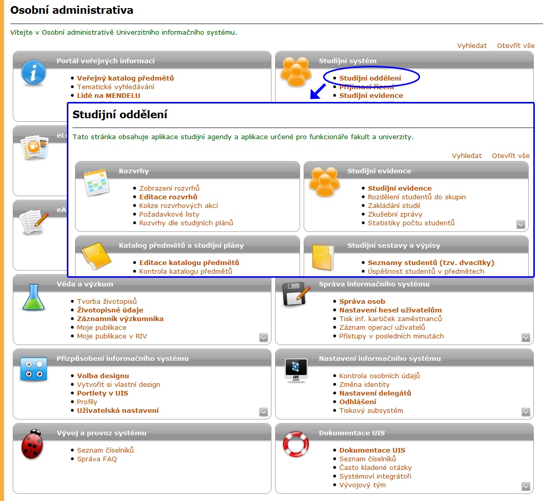This screenshot has height=501, width=543.
Task: Open Kontrola osobních údajů
Action: (379, 376)
